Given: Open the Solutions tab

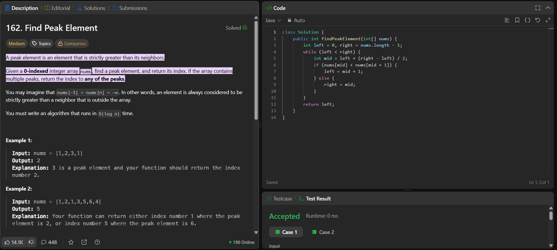Looking at the screenshot, I should [x=91, y=8].
